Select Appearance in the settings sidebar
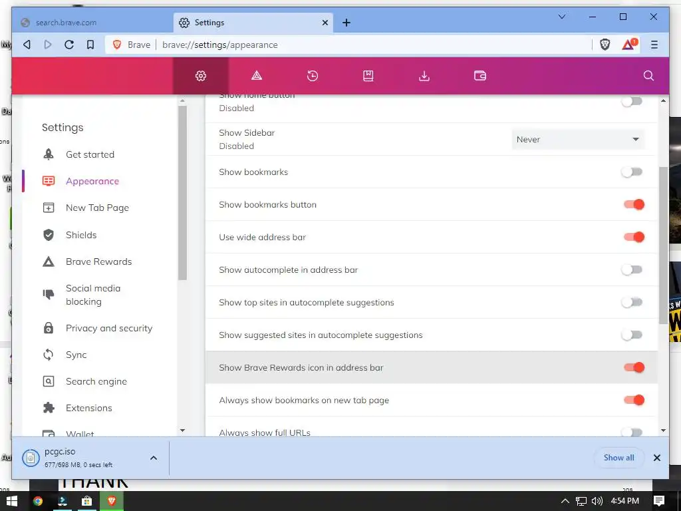Viewport: 681px width, 511px height. (92, 181)
